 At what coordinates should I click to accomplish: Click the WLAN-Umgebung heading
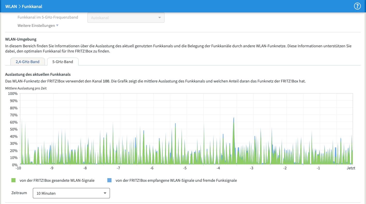21,39
